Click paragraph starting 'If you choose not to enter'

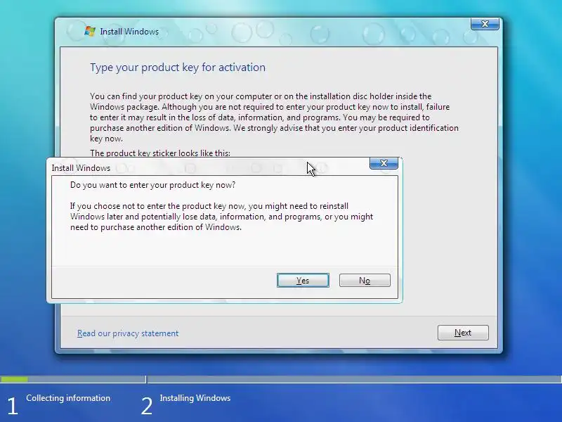221,217
